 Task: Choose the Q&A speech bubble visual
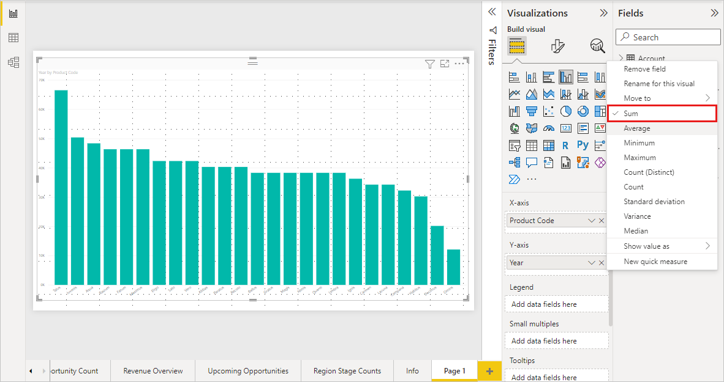532,162
